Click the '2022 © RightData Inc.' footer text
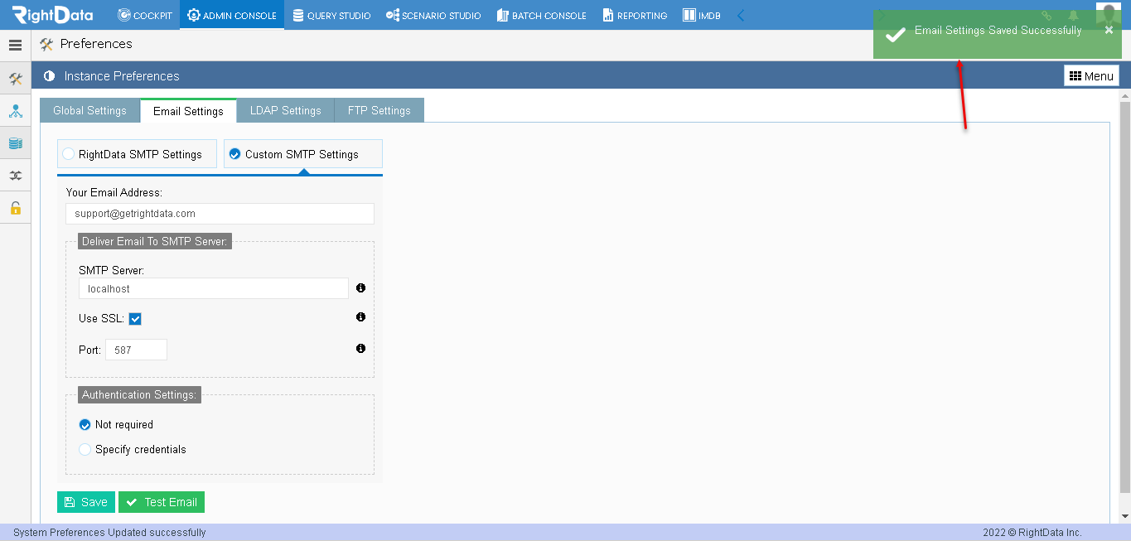Viewport: 1131px width, 541px height. (1032, 533)
